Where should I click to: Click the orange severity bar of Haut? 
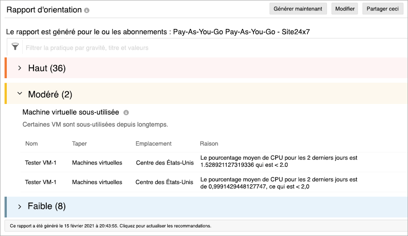6,68
